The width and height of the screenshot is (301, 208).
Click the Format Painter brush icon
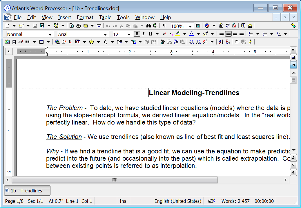pos(206,34)
